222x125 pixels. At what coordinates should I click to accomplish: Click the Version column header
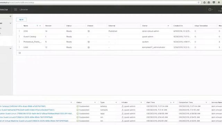point(48,26)
